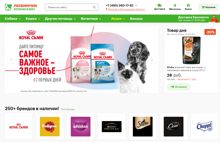The height and width of the screenshot is (142, 220).
Task: Open the Бонусы menu item
Action: pos(136,18)
